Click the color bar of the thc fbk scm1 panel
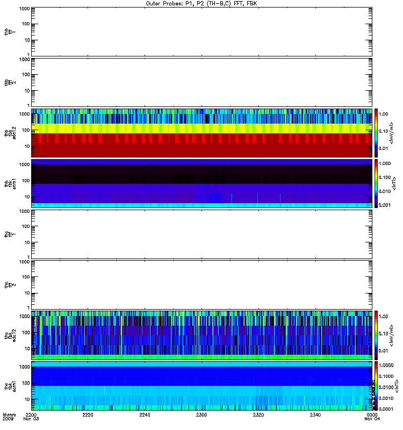 (376, 386)
